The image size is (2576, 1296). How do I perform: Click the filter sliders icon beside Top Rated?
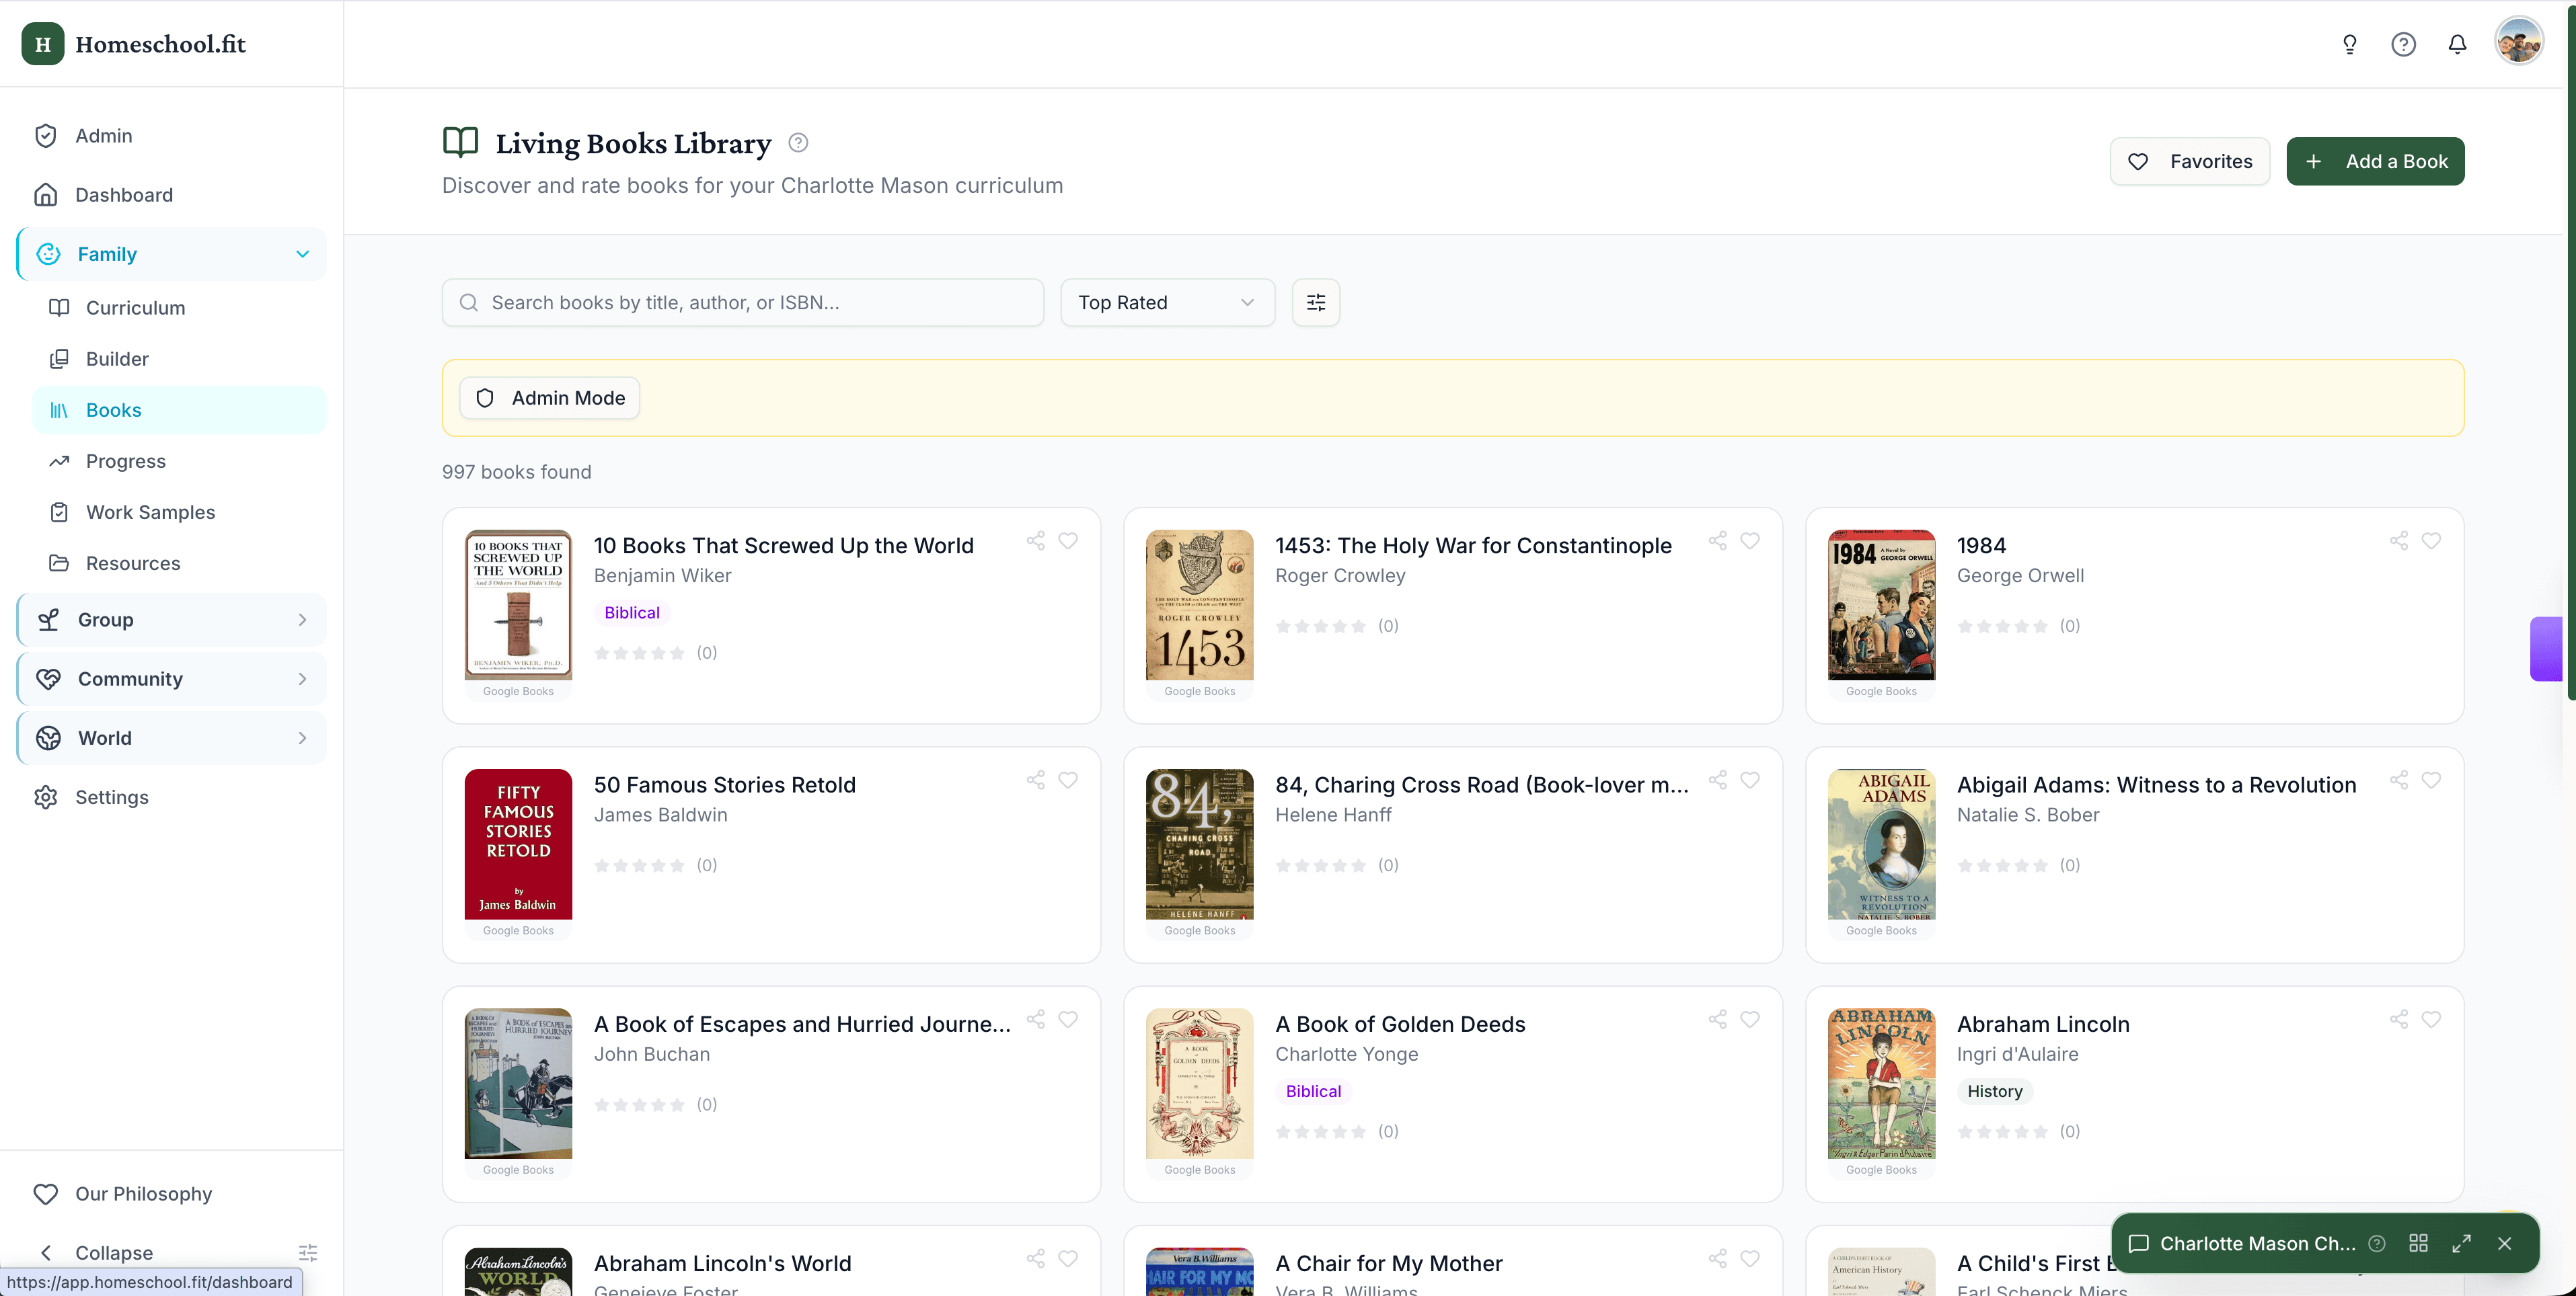[x=1315, y=302]
